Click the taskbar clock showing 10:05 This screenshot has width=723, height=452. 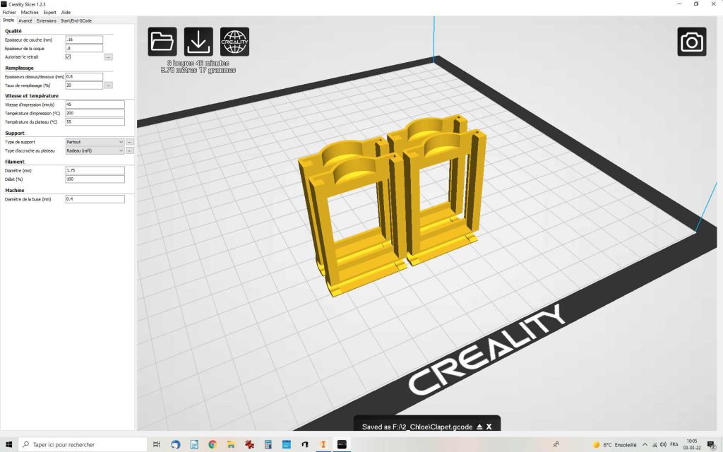click(692, 445)
